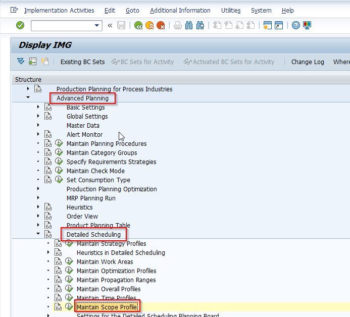Execute activity icon for Specify Requirements Strategies

[x=59, y=162]
